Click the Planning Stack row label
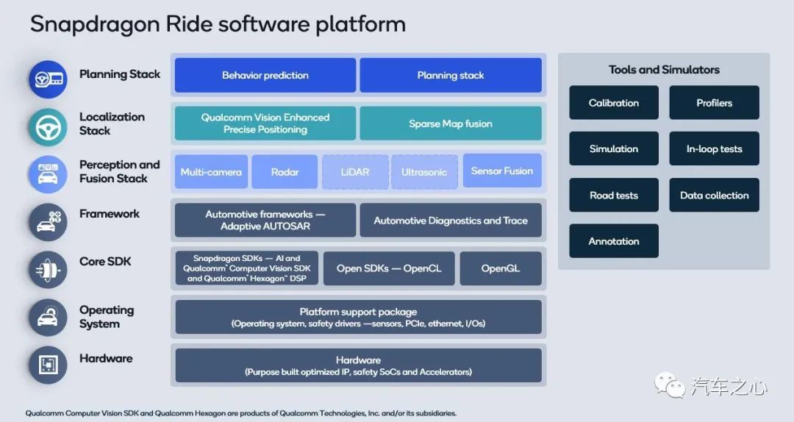Screen dimensions: 794x422 click(120, 74)
